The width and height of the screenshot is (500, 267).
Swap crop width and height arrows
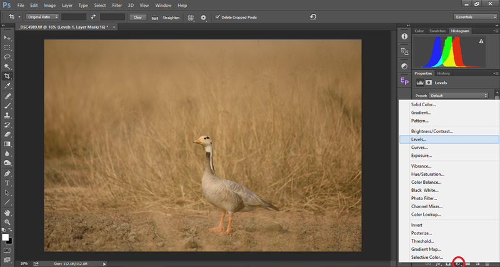pyautogui.click(x=93, y=17)
